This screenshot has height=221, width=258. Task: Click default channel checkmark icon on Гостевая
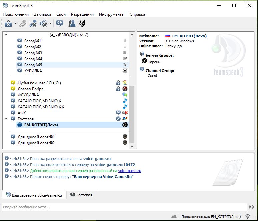pyautogui.click(x=118, y=119)
